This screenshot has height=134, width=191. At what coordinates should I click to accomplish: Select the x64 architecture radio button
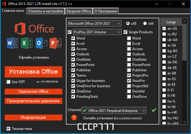pyautogui.click(x=145, y=24)
